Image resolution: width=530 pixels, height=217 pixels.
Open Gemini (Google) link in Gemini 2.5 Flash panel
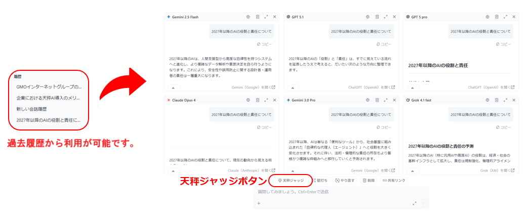pyautogui.click(x=254, y=87)
